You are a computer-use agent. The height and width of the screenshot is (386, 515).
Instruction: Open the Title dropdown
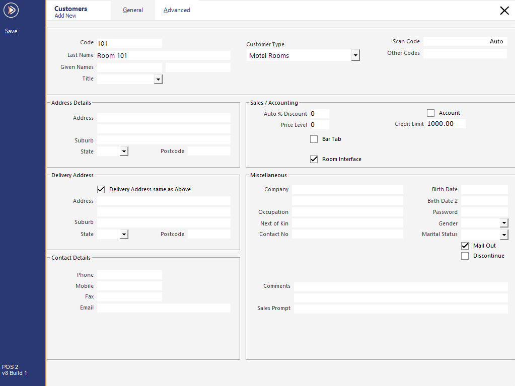[x=158, y=79]
